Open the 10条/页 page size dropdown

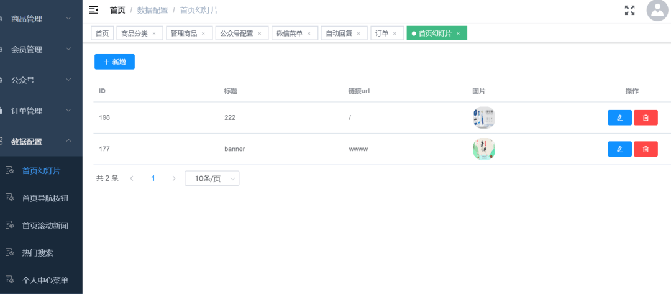212,178
